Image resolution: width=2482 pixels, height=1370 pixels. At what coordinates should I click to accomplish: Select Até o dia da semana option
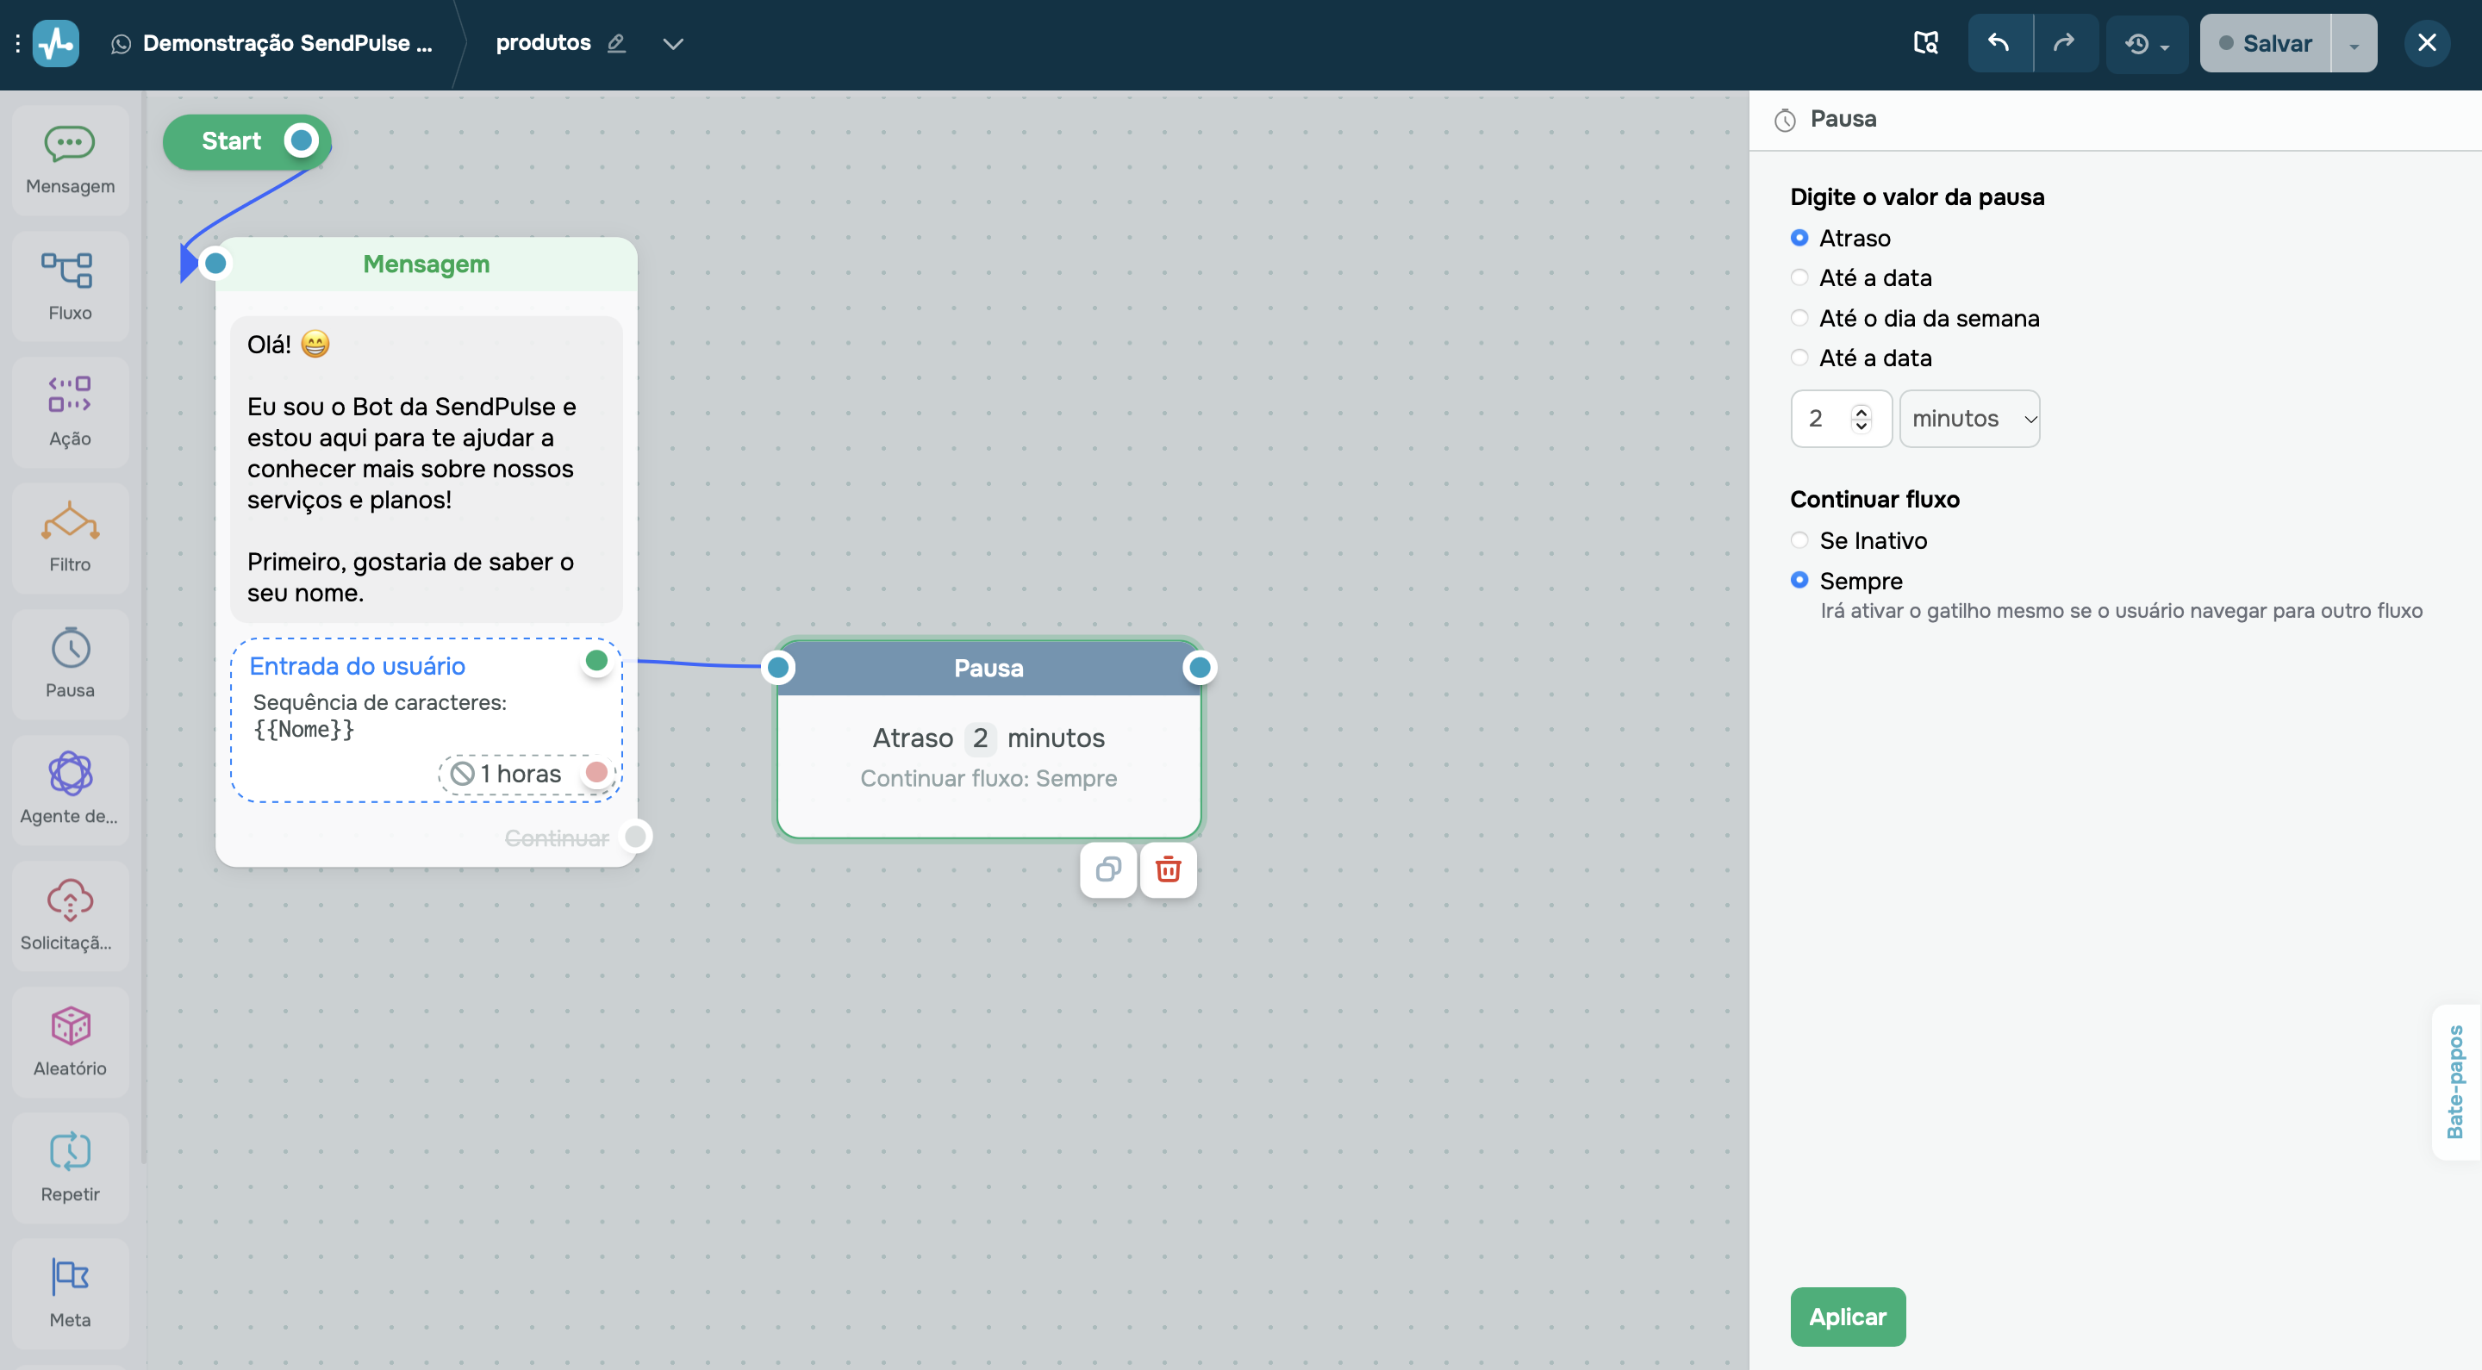(1799, 318)
